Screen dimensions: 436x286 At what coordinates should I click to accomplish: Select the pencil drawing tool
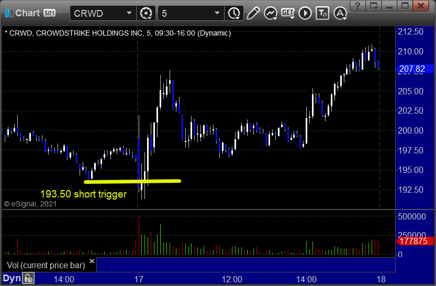253,13
